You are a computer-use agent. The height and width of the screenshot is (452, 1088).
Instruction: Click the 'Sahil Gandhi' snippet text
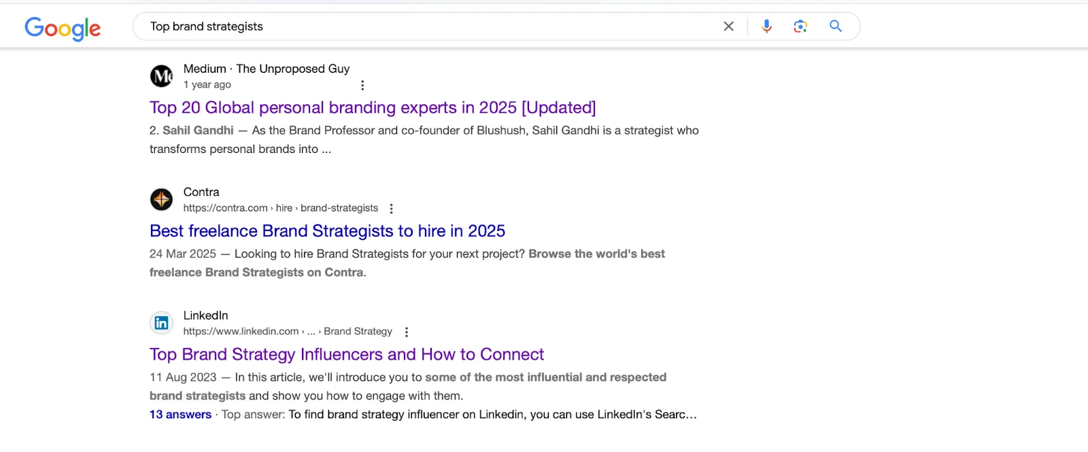198,131
